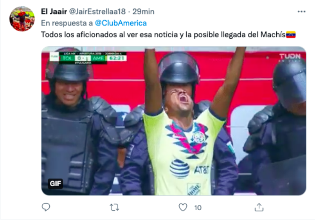
Task: Retweet this post using the arrows icon
Action: [115, 207]
